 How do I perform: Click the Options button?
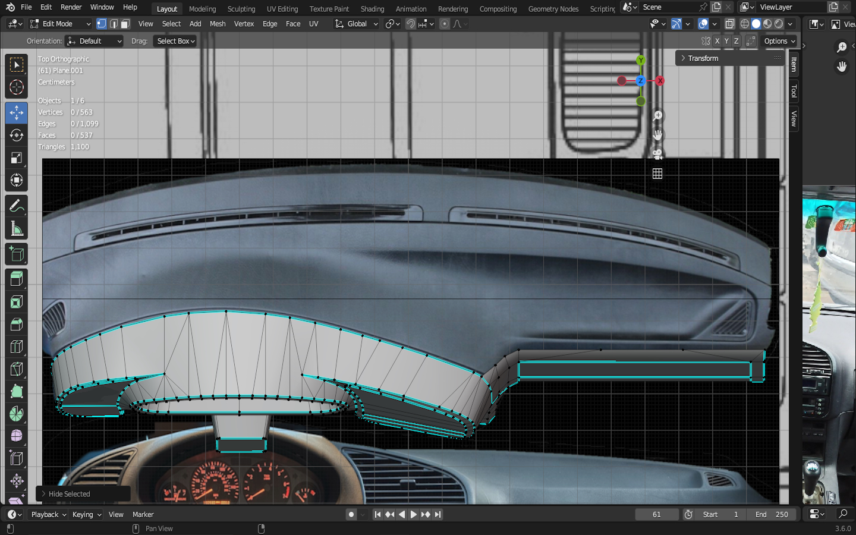(x=779, y=41)
